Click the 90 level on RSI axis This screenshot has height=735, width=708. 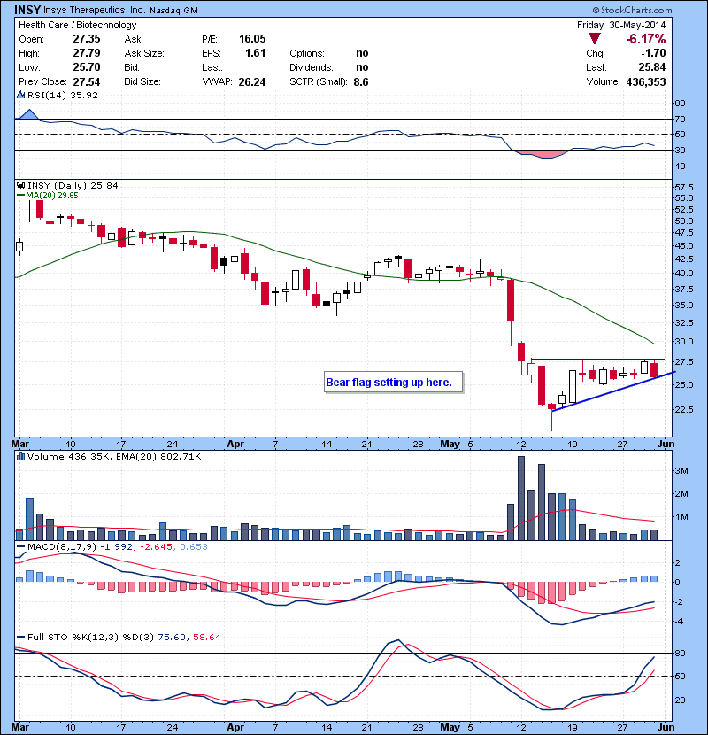pos(680,104)
